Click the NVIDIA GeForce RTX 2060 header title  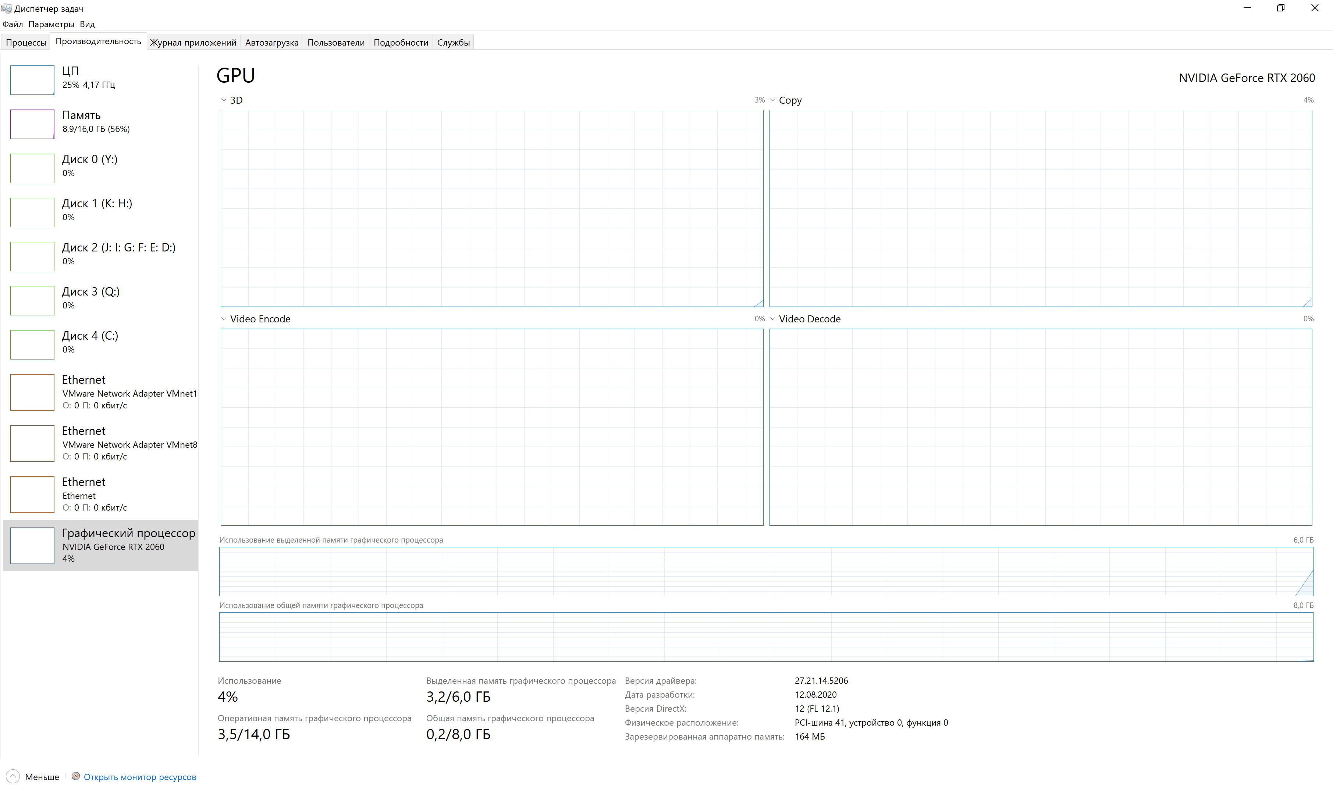pos(1247,78)
